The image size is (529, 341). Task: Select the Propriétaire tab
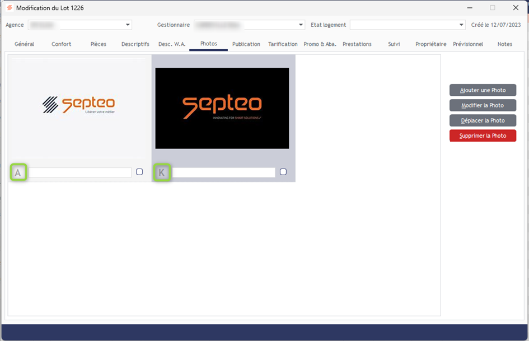430,44
